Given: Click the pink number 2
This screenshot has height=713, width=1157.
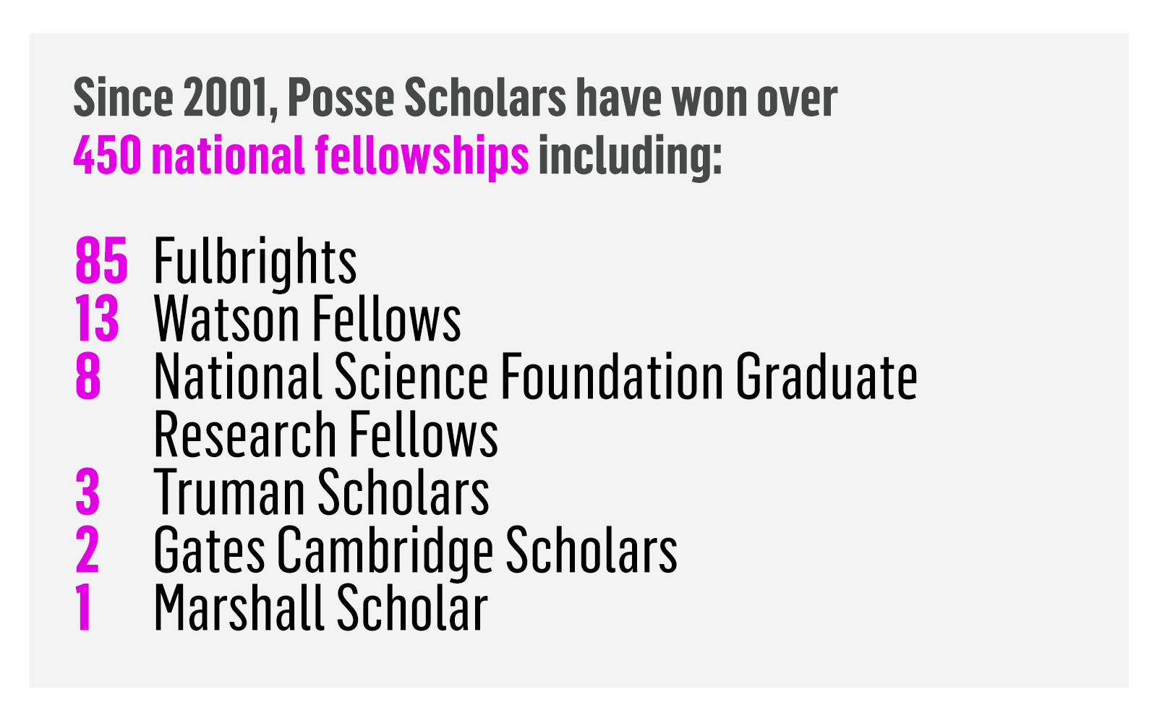Looking at the screenshot, I should pos(87,550).
